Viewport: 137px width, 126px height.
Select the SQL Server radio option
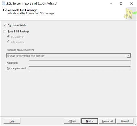[x=8, y=37]
